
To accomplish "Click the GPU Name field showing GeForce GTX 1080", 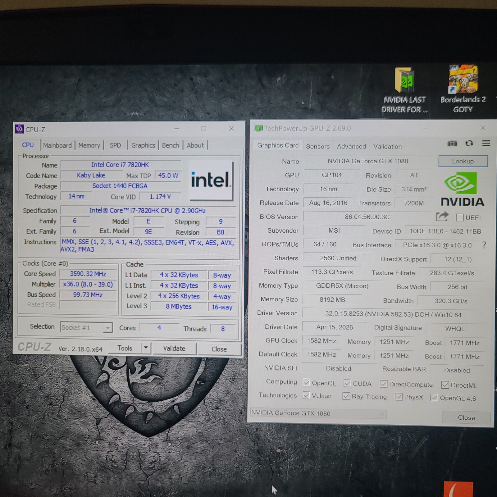I will (x=368, y=161).
